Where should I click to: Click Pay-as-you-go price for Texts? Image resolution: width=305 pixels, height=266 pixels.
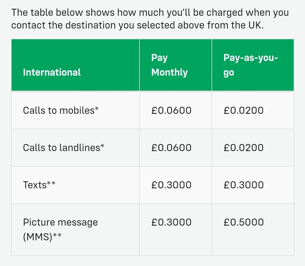[243, 185]
